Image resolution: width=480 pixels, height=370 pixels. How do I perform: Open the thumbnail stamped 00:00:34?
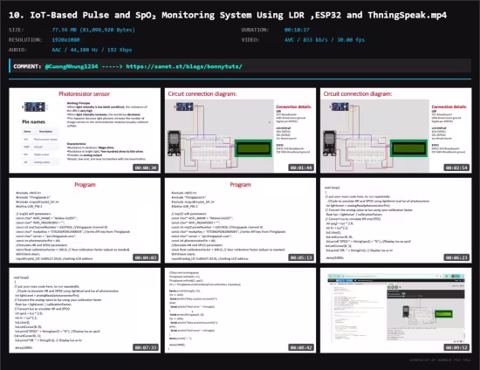click(x=85, y=130)
